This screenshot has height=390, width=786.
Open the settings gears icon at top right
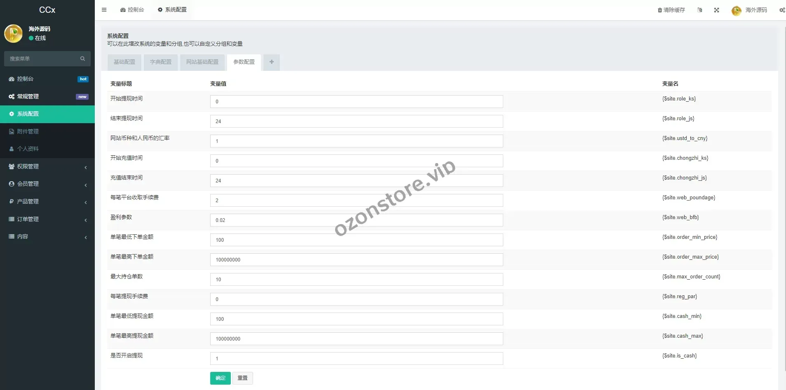[781, 10]
